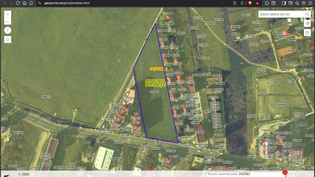
Task: Open tab search icon in toolbar
Action: [x=273, y=3]
